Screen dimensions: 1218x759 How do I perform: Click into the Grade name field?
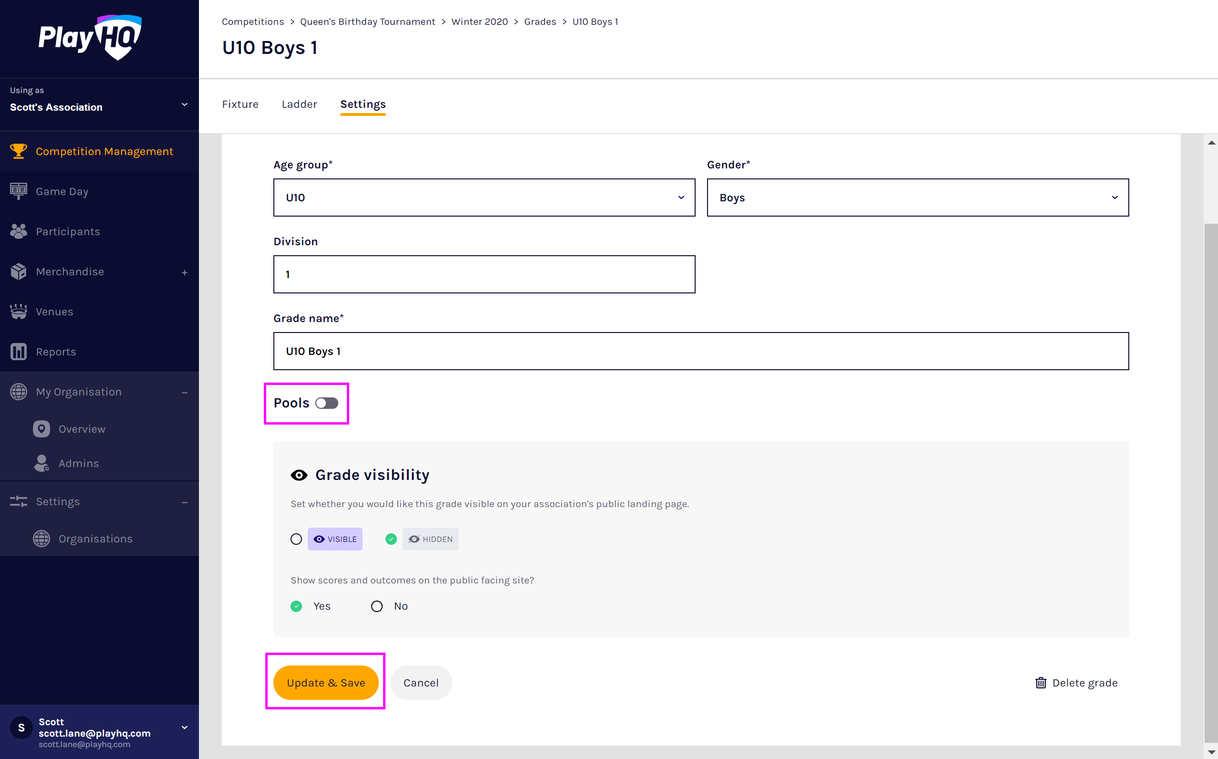click(x=700, y=352)
